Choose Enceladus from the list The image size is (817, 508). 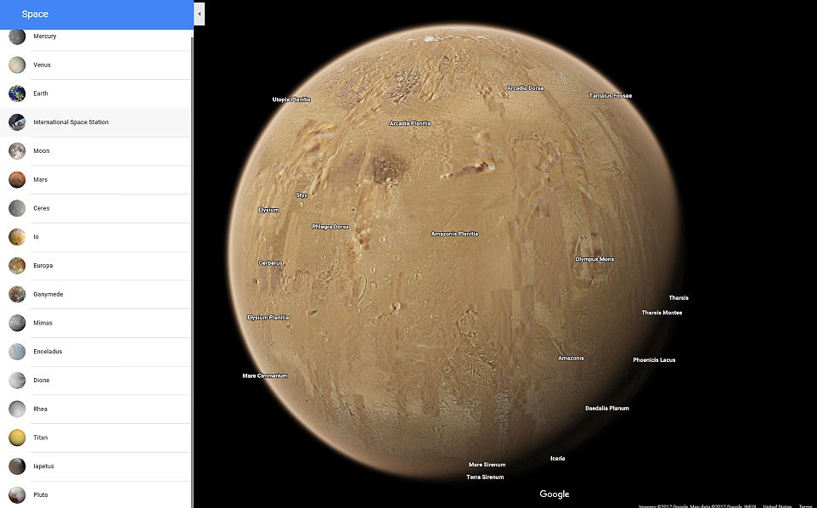click(48, 351)
